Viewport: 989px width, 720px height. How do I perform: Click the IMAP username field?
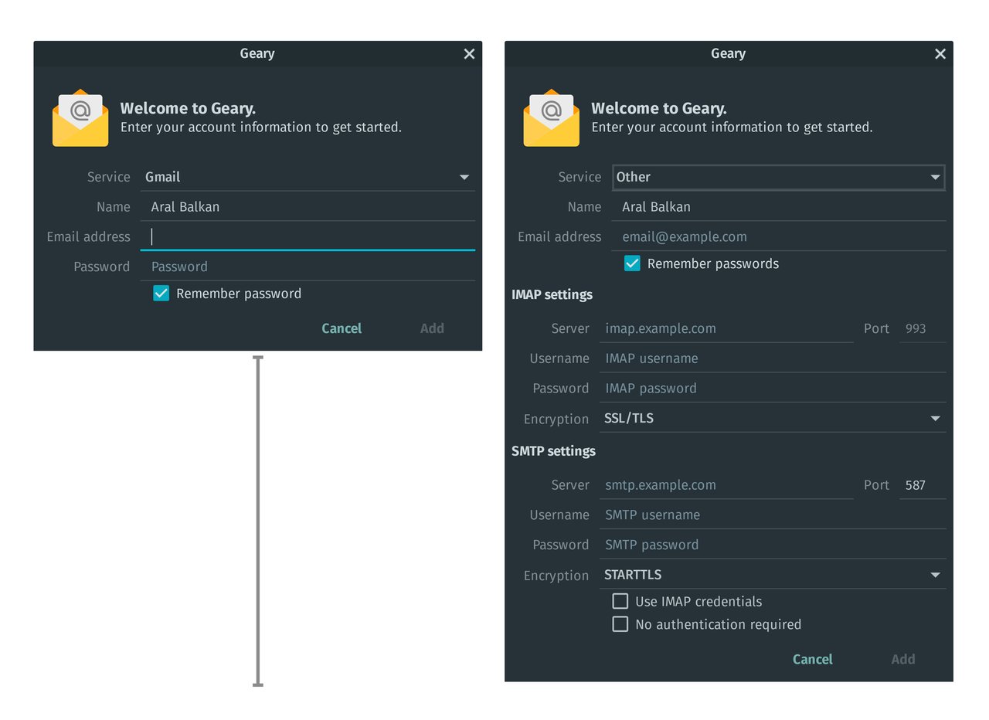click(x=773, y=358)
